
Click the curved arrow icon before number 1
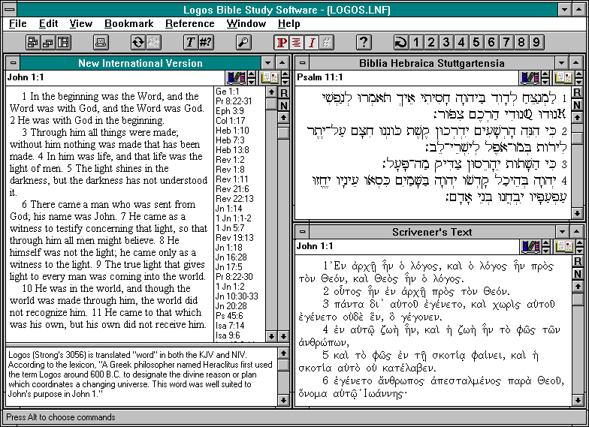(x=401, y=42)
